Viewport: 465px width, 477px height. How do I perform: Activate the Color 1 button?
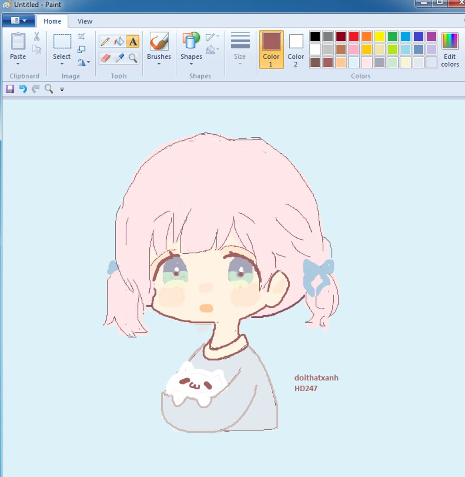pyautogui.click(x=271, y=50)
